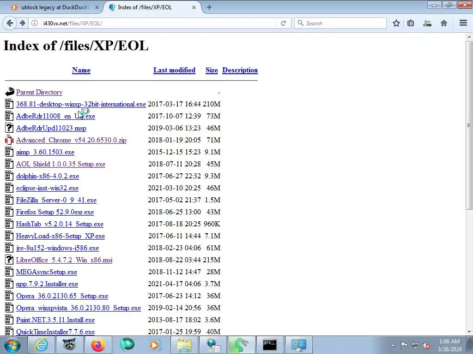Show hidden tray icons arrow
Screen dimensions: 473x354
(393, 345)
